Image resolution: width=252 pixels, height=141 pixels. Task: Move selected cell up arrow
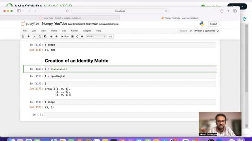coord(51,36)
